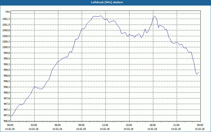
Task: Click the 14.02.18 date below 12:00
Action: (x=105, y=129)
